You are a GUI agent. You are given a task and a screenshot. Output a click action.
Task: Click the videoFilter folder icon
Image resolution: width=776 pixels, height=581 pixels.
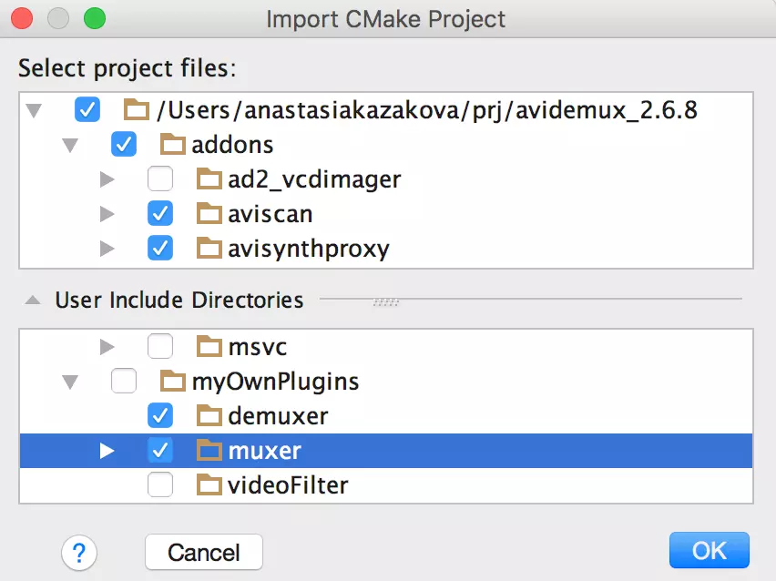click(x=209, y=485)
